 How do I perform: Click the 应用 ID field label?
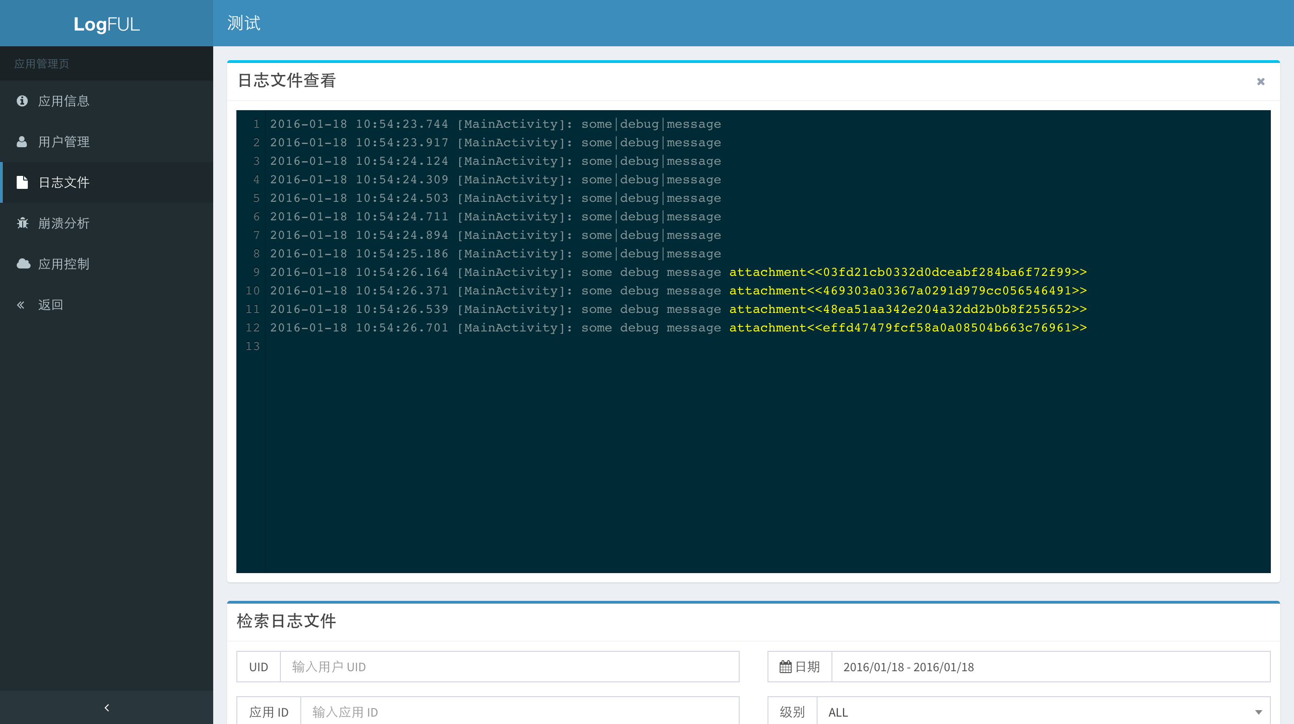pos(269,712)
